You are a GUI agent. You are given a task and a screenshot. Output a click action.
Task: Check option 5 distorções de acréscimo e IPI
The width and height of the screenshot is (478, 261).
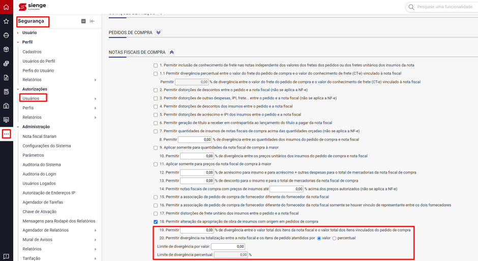[x=156, y=114]
